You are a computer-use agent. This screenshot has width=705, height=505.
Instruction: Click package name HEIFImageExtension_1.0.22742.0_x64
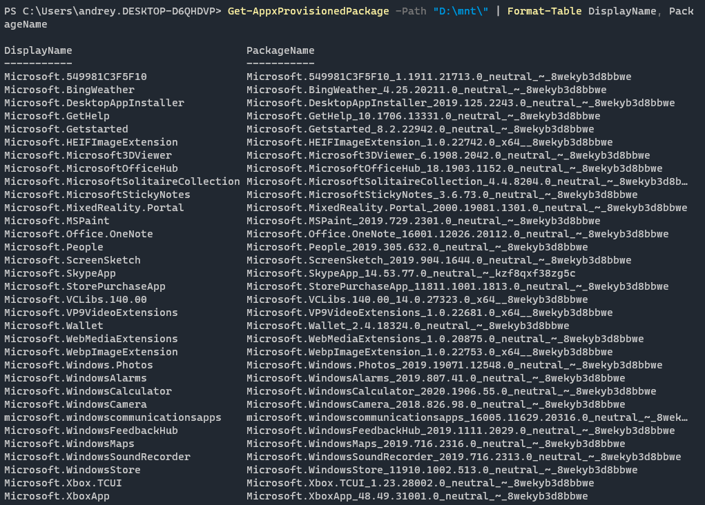[429, 142]
